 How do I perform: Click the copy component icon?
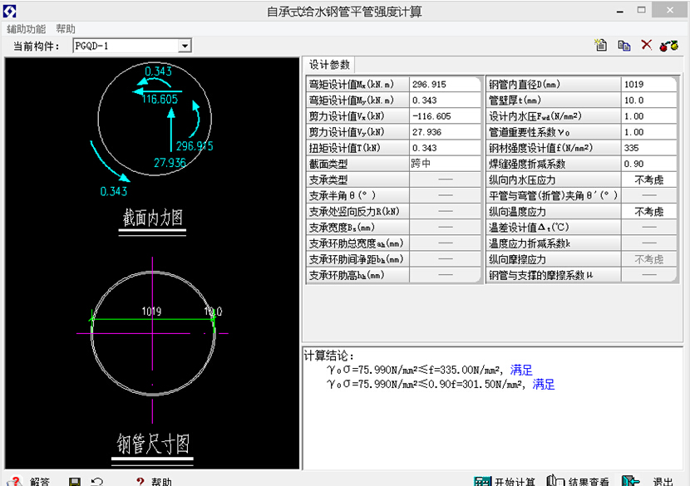coord(624,46)
